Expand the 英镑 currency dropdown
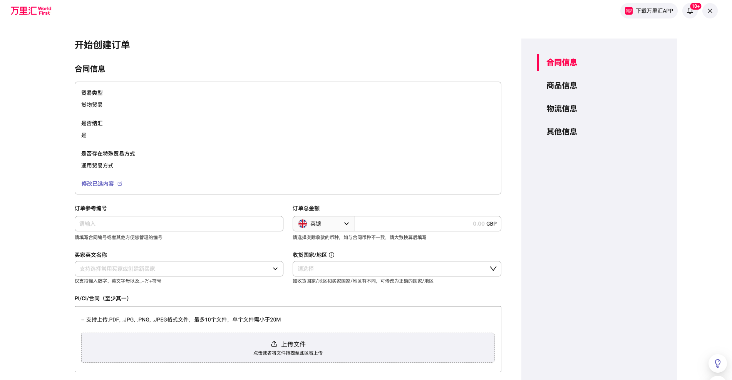The width and height of the screenshot is (732, 380). coord(346,224)
